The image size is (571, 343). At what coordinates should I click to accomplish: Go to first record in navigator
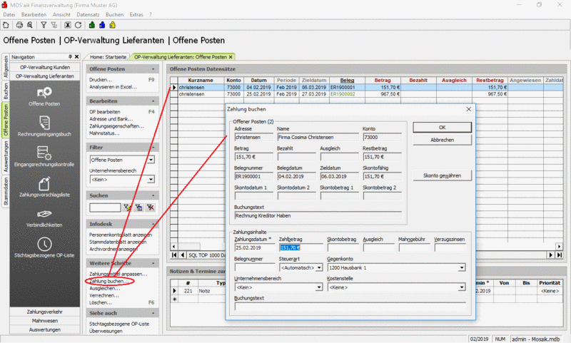pos(174,255)
